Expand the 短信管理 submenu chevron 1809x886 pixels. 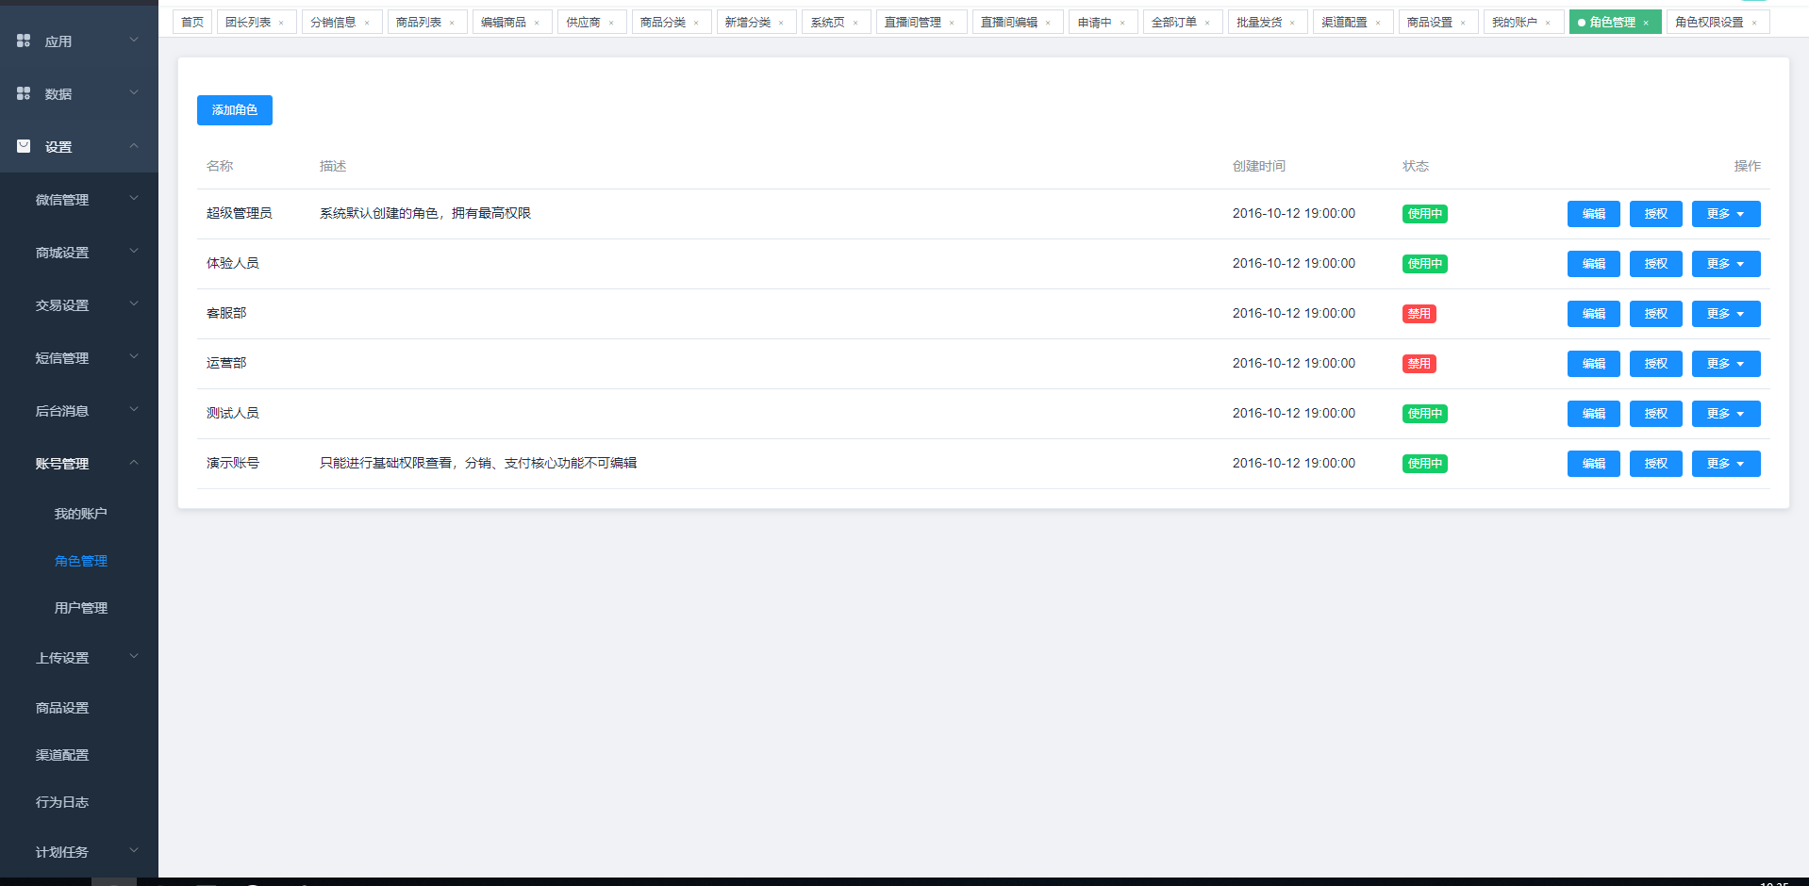click(134, 356)
